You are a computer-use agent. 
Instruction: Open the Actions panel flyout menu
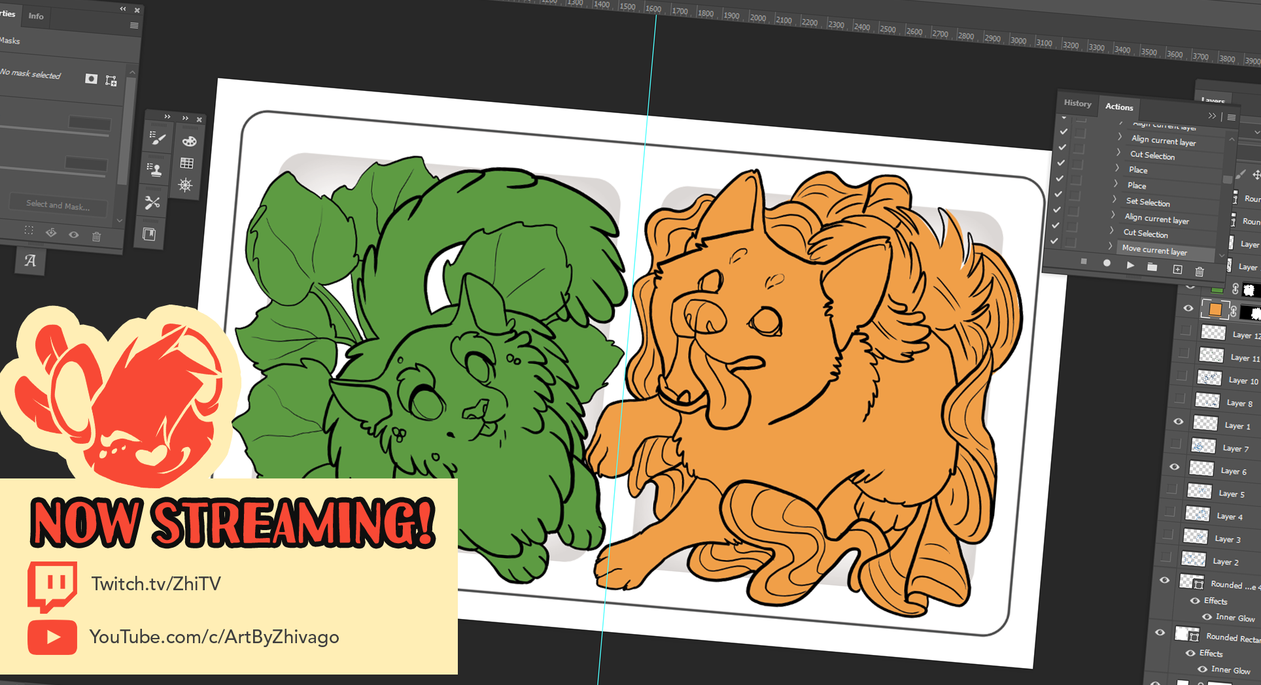[x=1232, y=117]
